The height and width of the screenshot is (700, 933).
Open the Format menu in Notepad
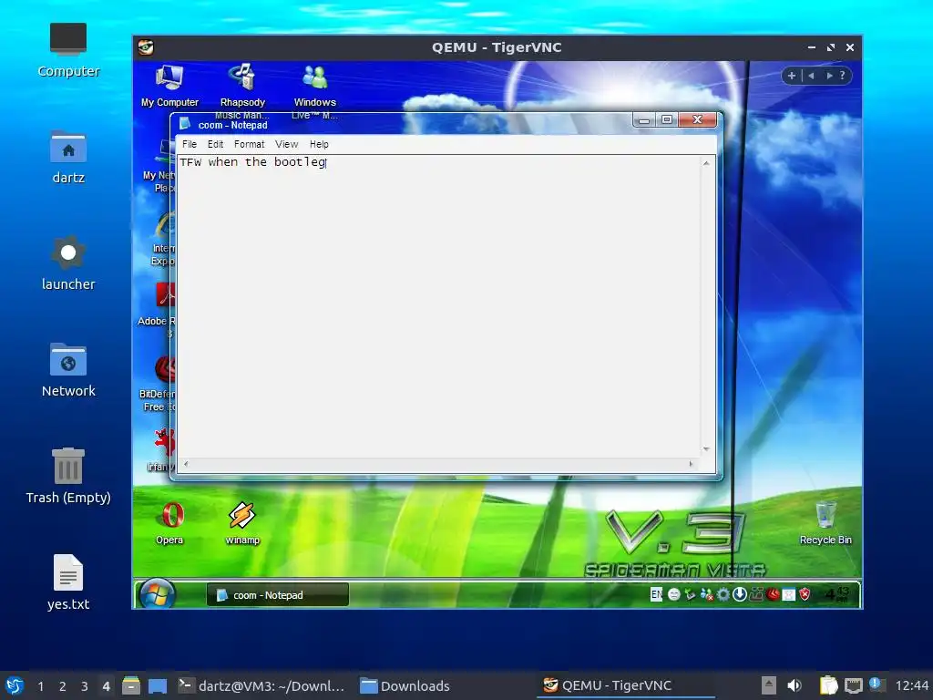pyautogui.click(x=249, y=144)
